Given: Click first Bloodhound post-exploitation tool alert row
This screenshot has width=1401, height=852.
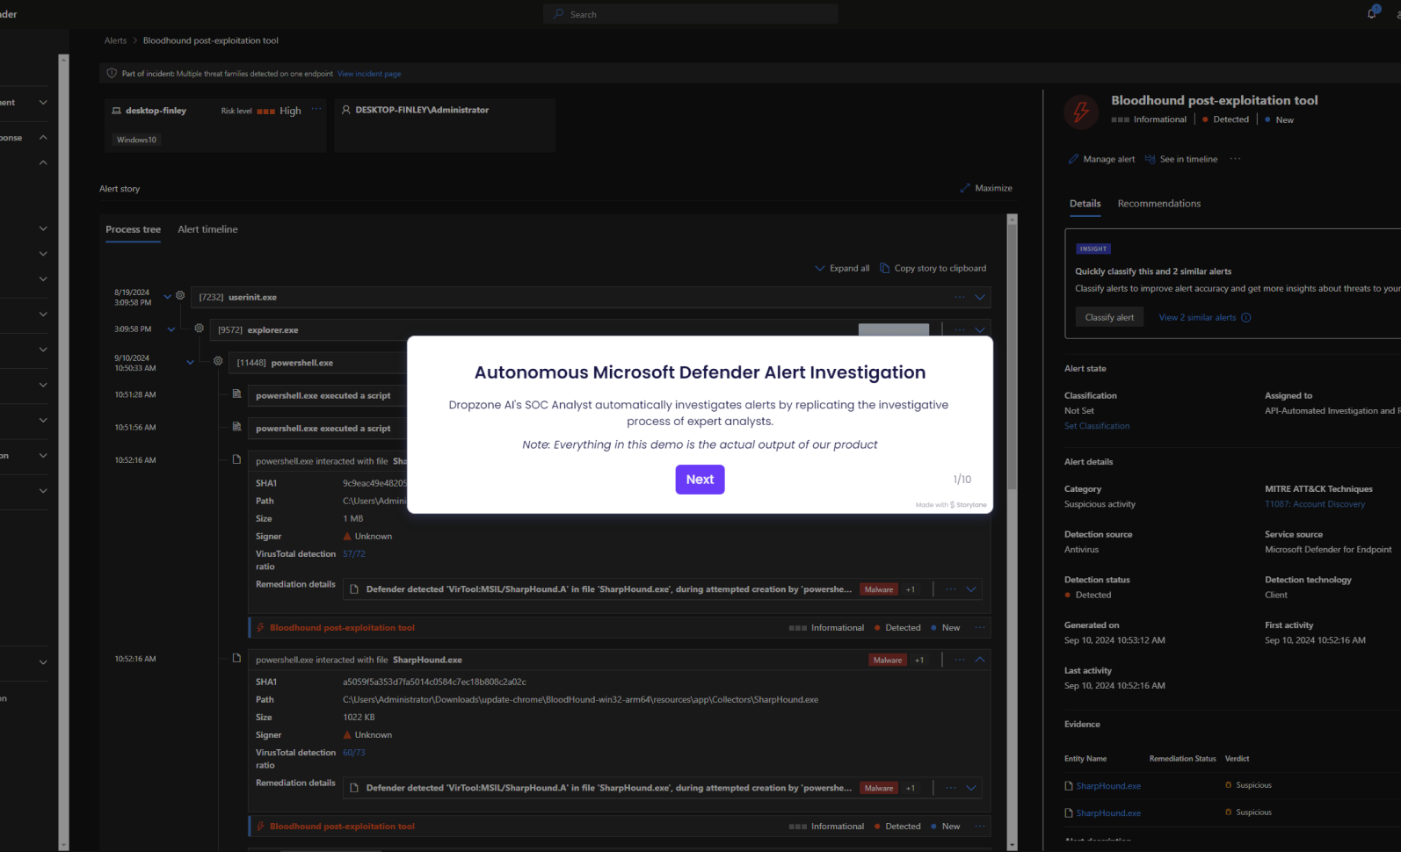Looking at the screenshot, I should [x=620, y=628].
